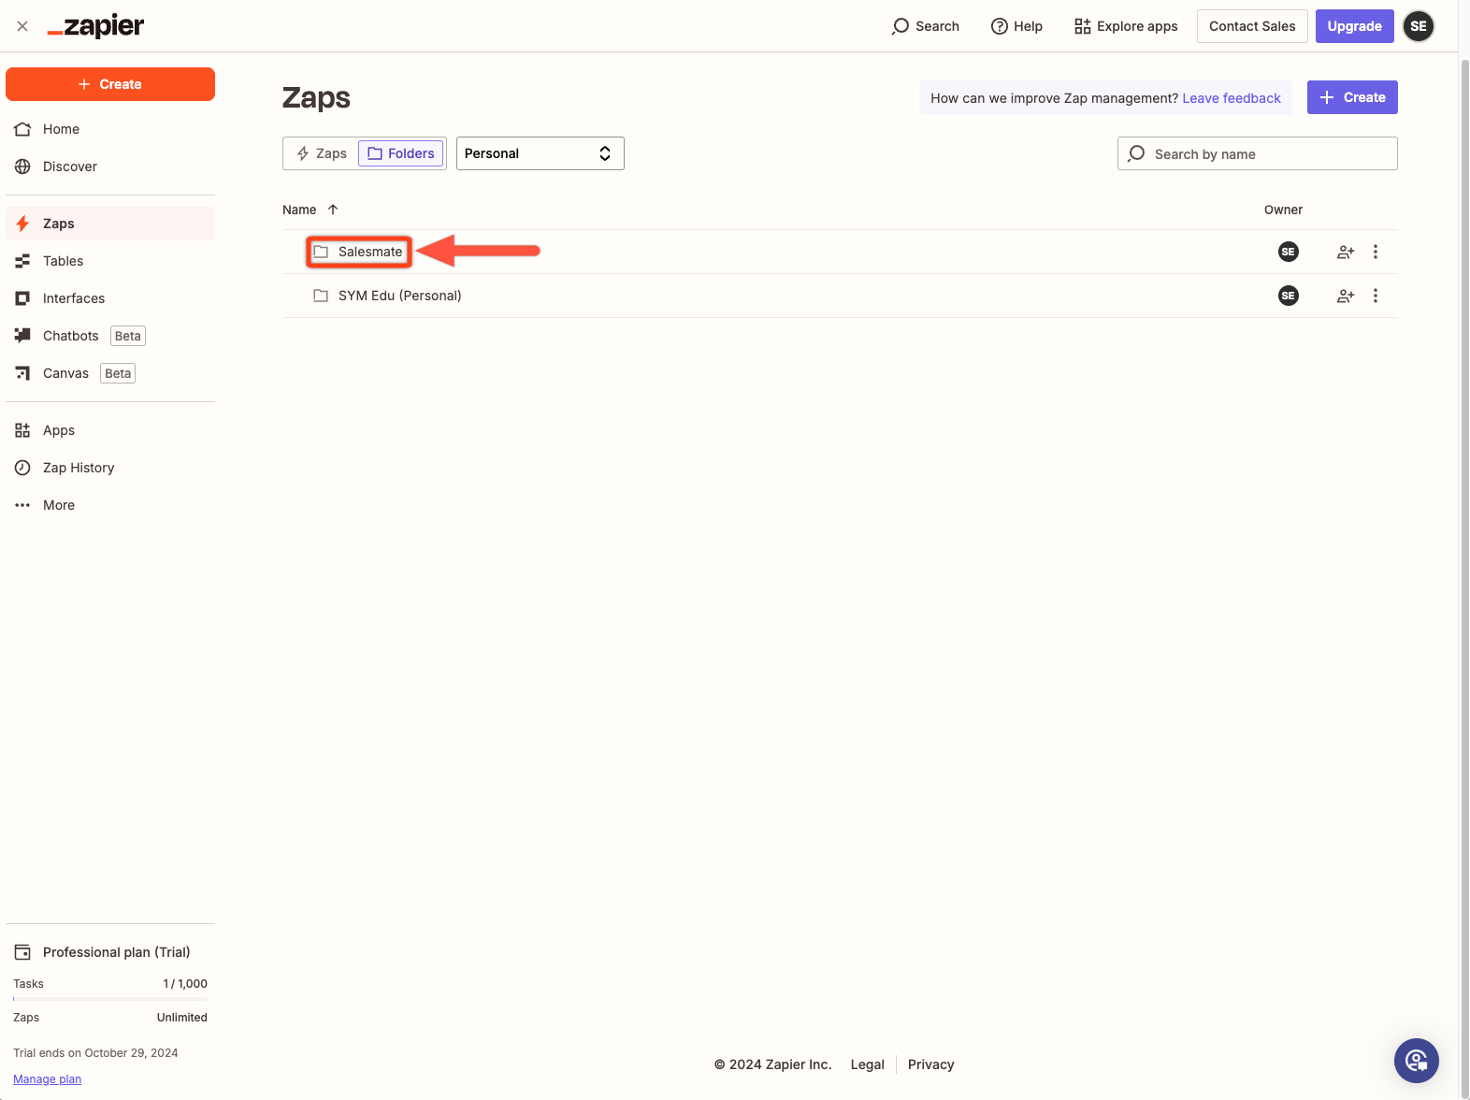
Task: Close the sidebar with X icon
Action: [x=22, y=26]
